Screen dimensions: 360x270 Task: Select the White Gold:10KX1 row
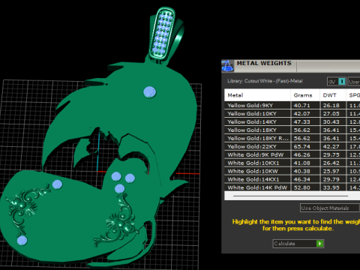click(292, 163)
